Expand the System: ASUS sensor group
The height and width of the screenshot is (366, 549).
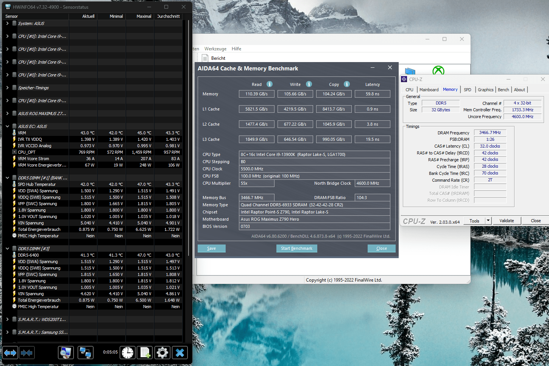point(7,23)
